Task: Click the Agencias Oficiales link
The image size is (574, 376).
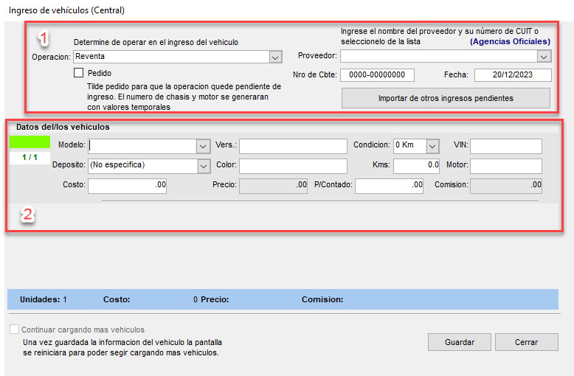Action: (510, 42)
